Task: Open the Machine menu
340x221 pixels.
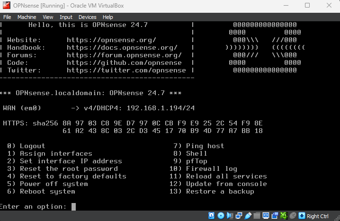Action: coord(27,17)
